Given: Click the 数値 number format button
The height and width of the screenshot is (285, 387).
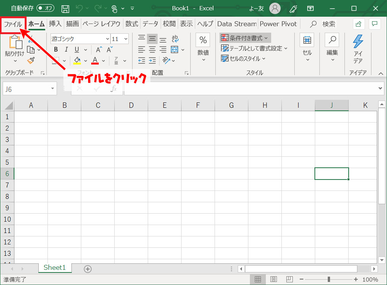Looking at the screenshot, I should pyautogui.click(x=203, y=47).
